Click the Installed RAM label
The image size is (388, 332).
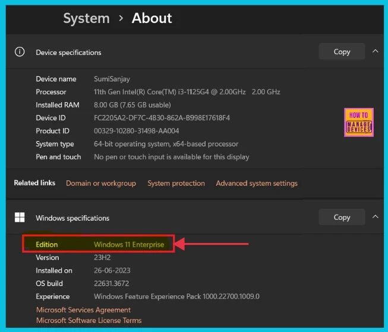[58, 105]
